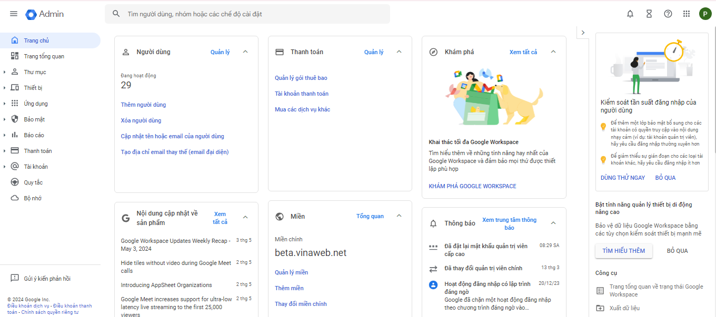Open the help question mark icon
Screen dimensions: 716x317
coord(668,14)
